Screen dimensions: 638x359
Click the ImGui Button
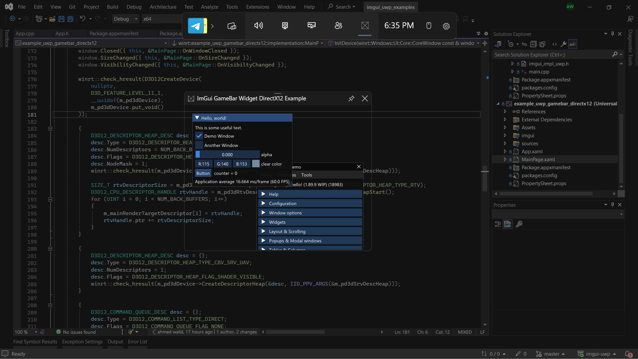click(x=203, y=173)
